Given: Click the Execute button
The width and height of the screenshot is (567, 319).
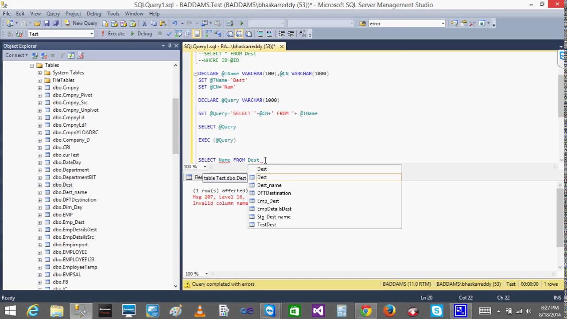Looking at the screenshot, I should [x=113, y=34].
